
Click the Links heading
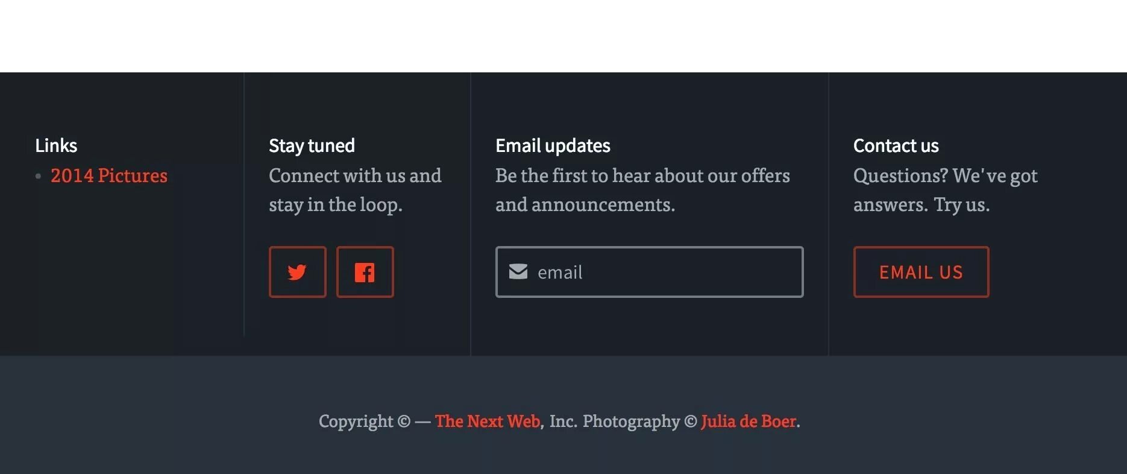pos(56,145)
